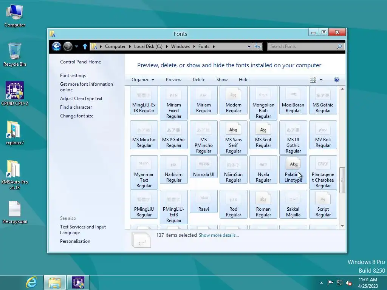The width and height of the screenshot is (387, 290).
Task: Open Control Panel Home link
Action: (80, 62)
